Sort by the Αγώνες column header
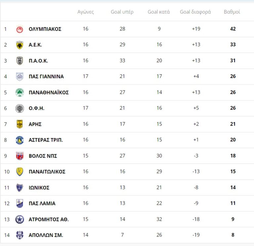 point(86,12)
